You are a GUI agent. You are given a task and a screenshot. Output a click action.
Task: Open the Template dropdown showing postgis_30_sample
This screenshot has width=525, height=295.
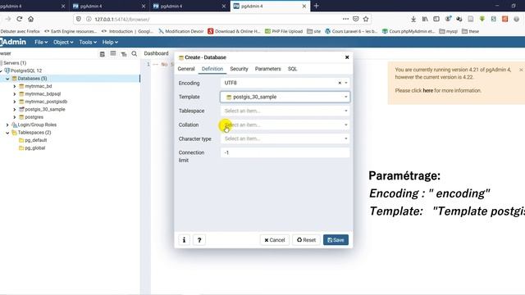click(x=285, y=97)
